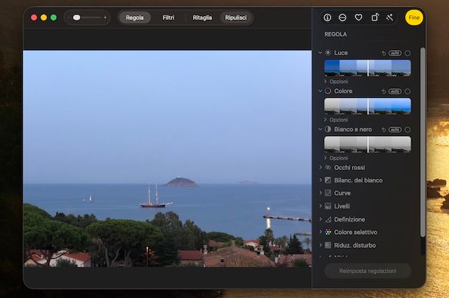Collapse the Bianco e nero section
Image resolution: width=449 pixels, height=298 pixels.
320,129
